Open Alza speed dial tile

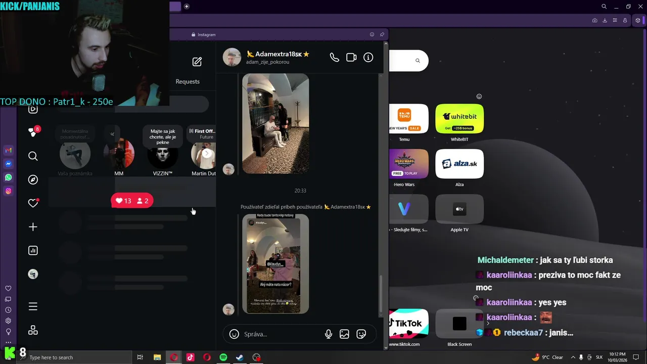pos(459,164)
